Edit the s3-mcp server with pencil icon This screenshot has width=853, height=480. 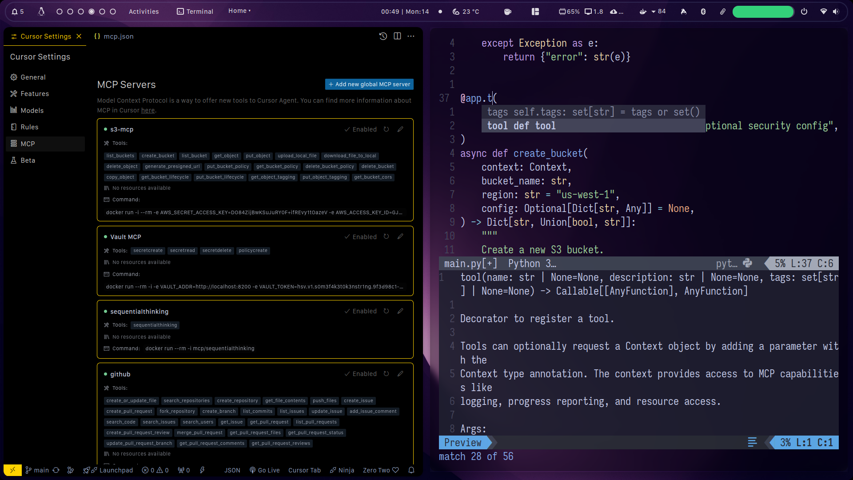[400, 129]
